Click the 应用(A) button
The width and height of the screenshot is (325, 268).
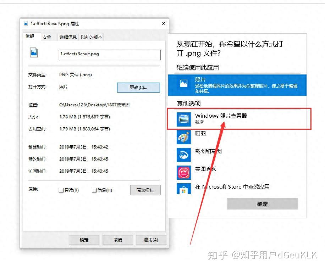tap(151, 240)
